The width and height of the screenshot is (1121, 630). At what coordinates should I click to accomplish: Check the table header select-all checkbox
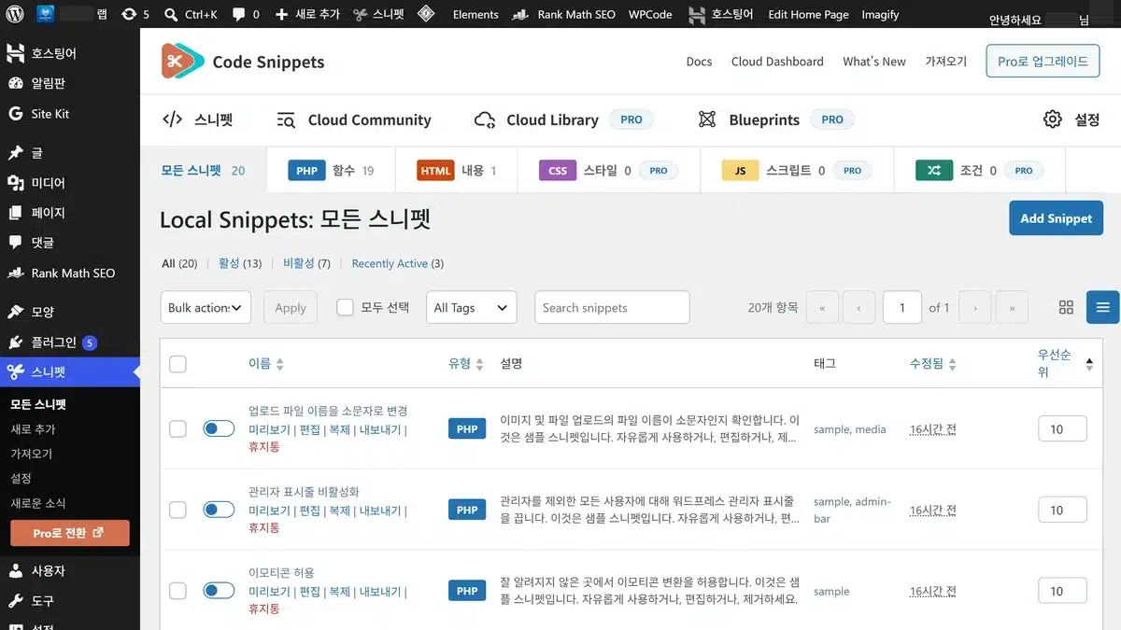pyautogui.click(x=177, y=364)
